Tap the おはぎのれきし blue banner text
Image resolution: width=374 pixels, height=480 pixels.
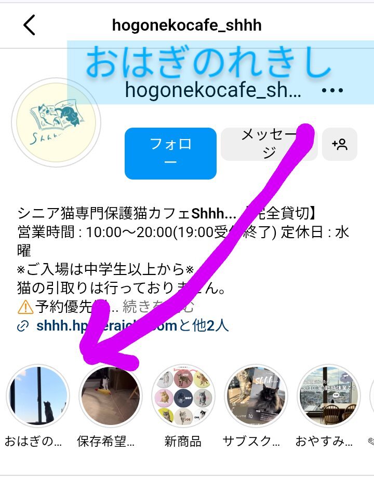[x=208, y=62]
